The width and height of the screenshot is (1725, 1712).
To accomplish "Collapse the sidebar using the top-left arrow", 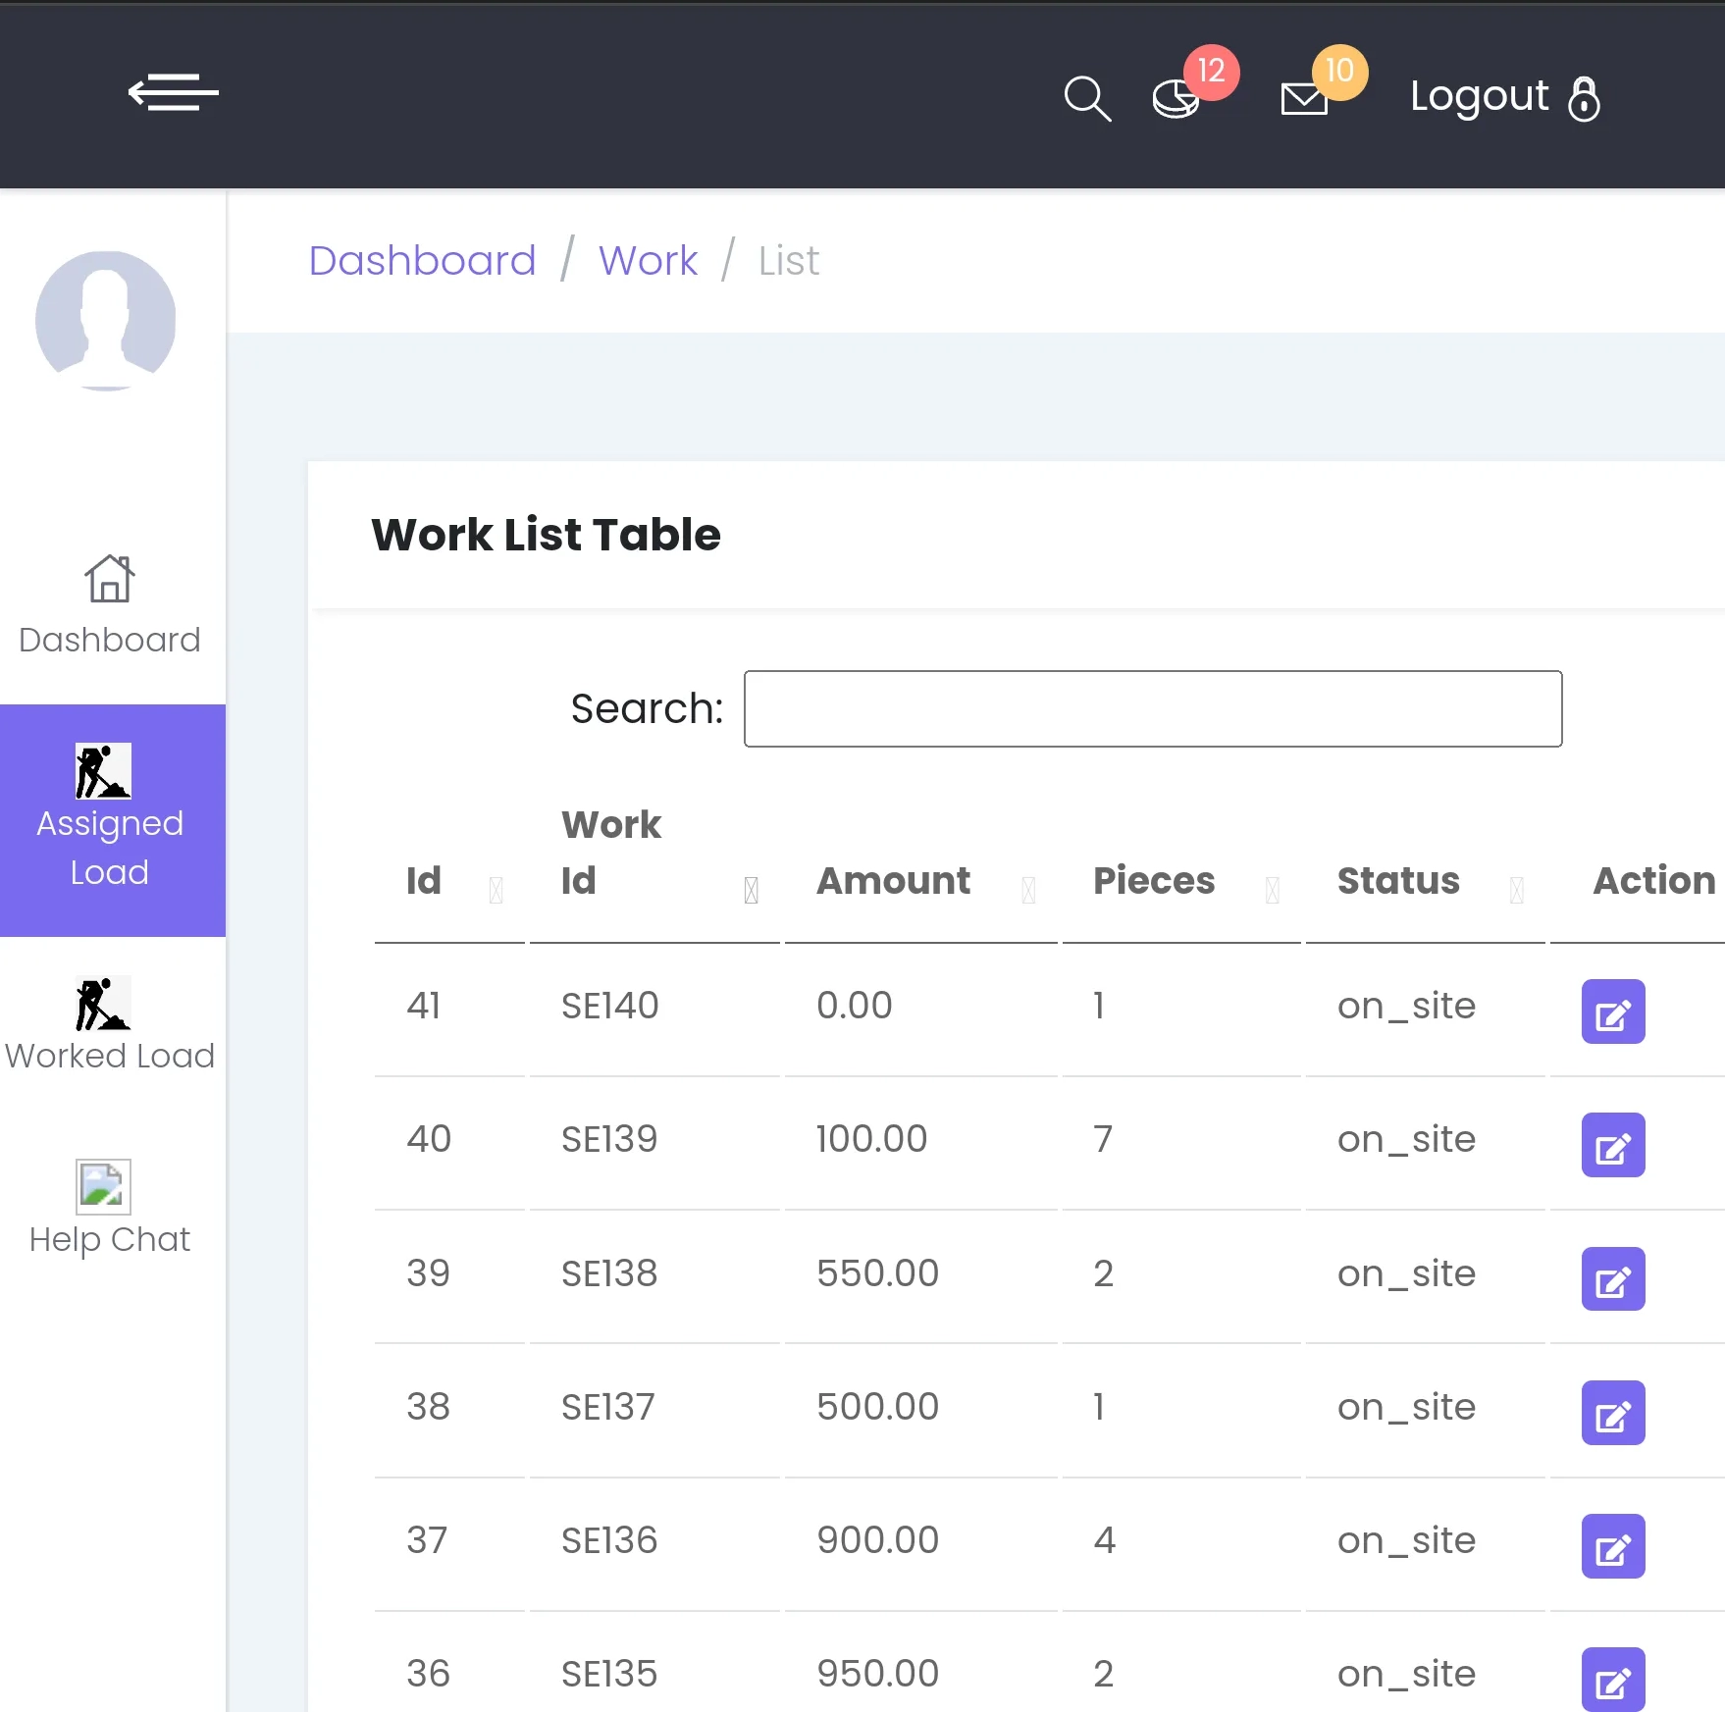I will tap(173, 93).
